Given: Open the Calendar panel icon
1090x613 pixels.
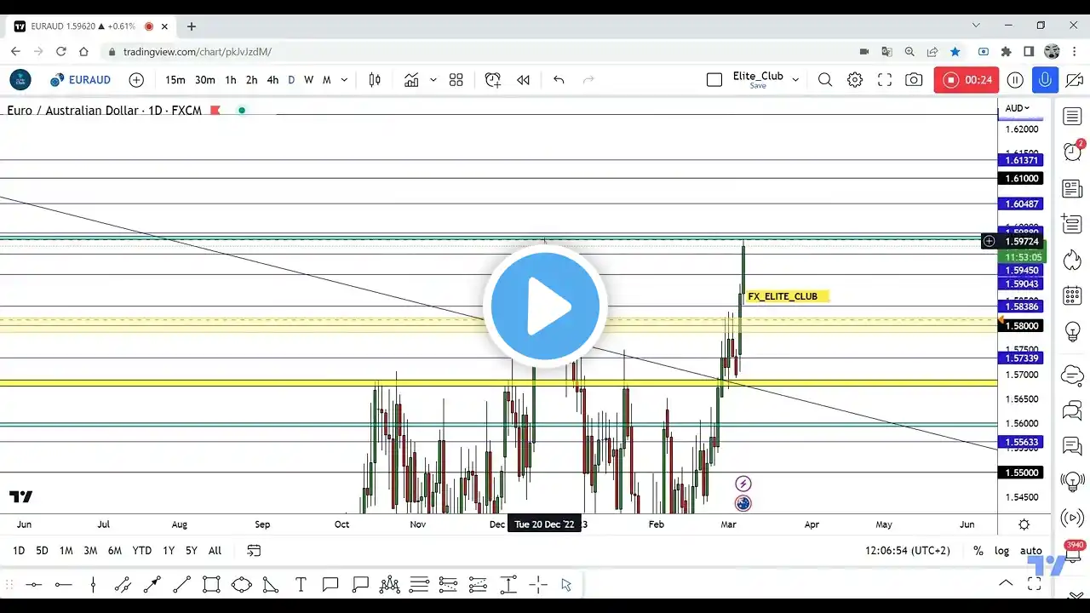Looking at the screenshot, I should [1072, 295].
